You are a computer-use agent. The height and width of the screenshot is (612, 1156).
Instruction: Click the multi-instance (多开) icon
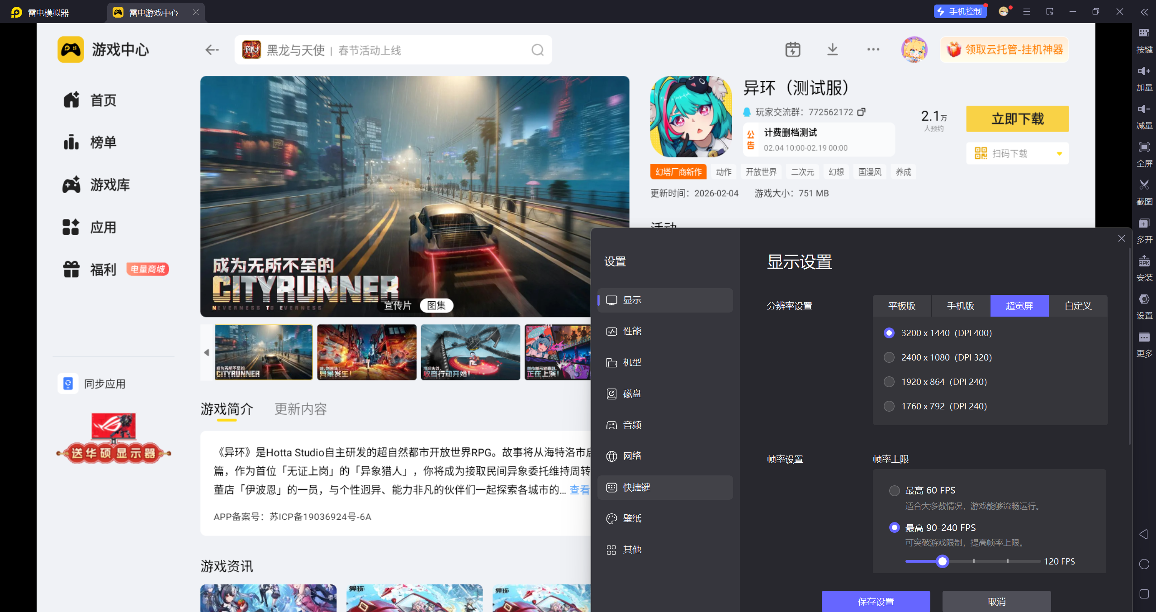click(x=1144, y=223)
